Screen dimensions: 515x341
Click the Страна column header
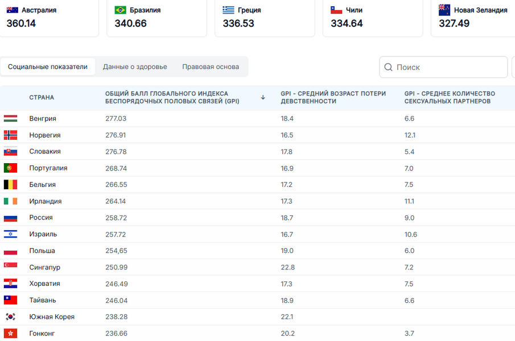click(42, 97)
